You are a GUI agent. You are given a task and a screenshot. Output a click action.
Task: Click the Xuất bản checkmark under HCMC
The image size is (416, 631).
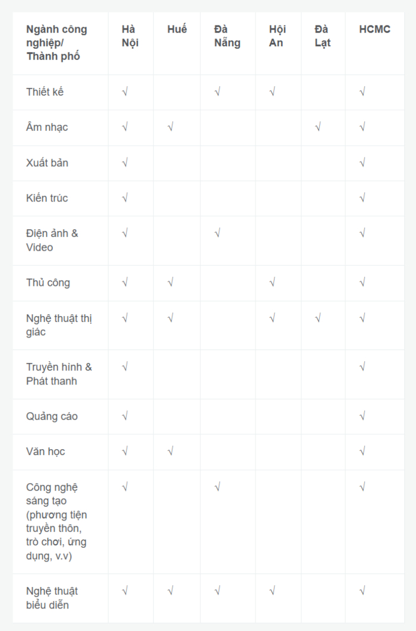pos(363,163)
